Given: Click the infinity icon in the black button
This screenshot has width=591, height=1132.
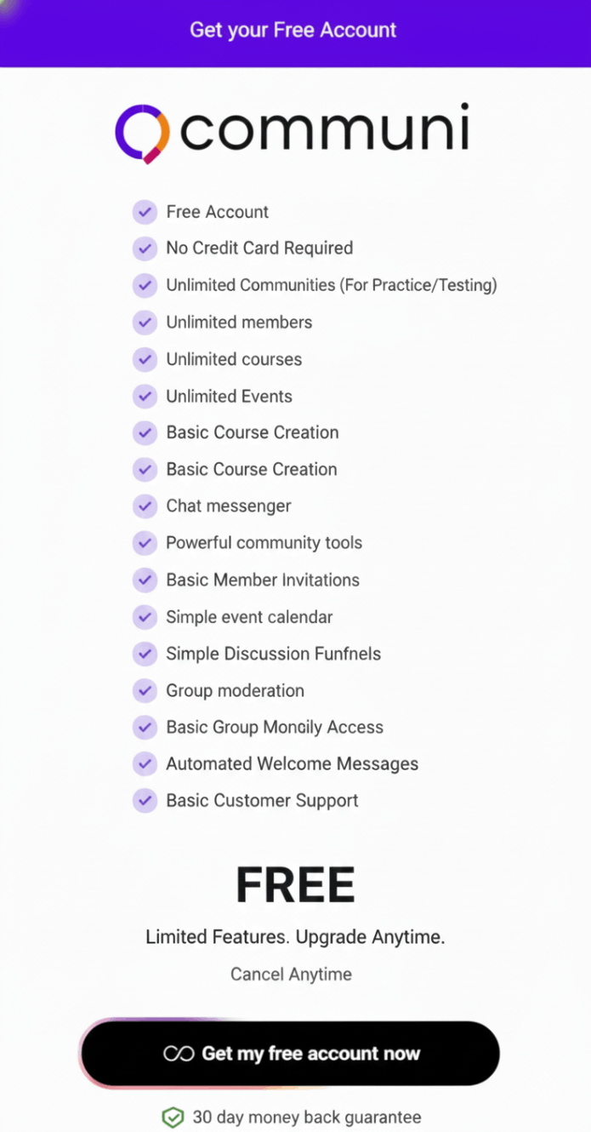Looking at the screenshot, I should tap(179, 1054).
